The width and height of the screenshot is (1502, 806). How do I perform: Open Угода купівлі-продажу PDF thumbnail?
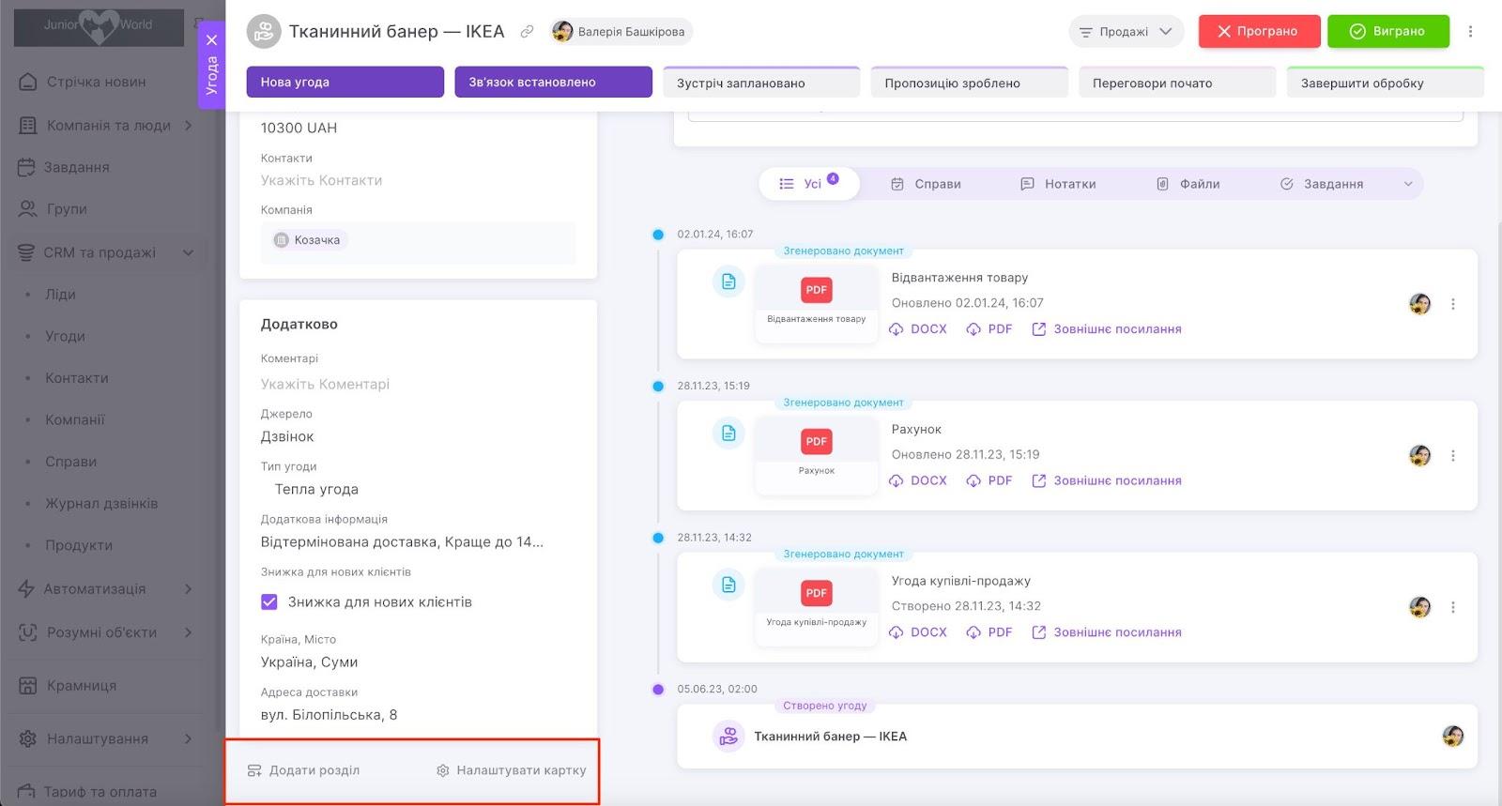(x=817, y=606)
